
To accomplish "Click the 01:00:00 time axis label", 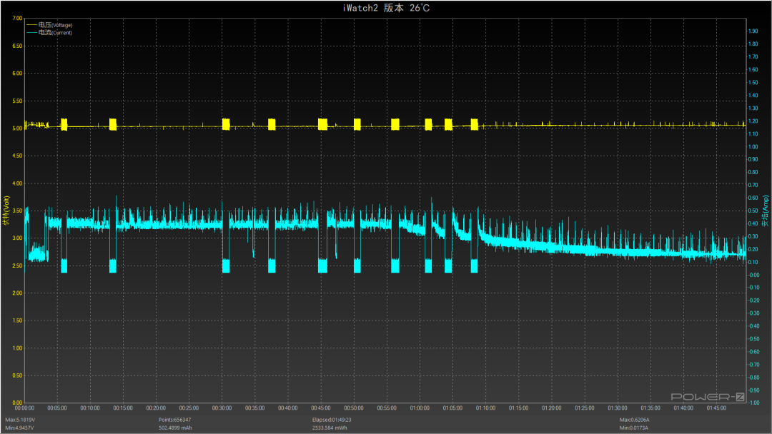I will [420, 408].
